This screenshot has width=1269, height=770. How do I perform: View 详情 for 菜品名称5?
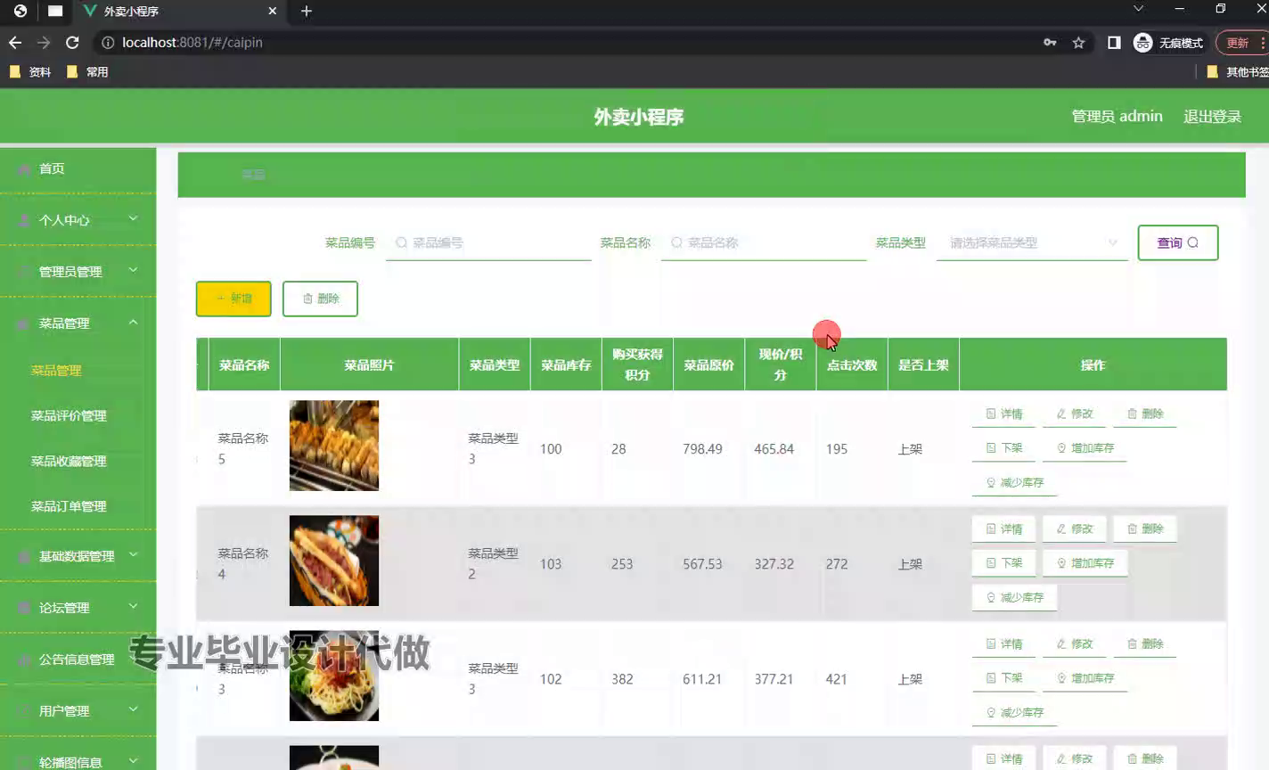(1003, 414)
